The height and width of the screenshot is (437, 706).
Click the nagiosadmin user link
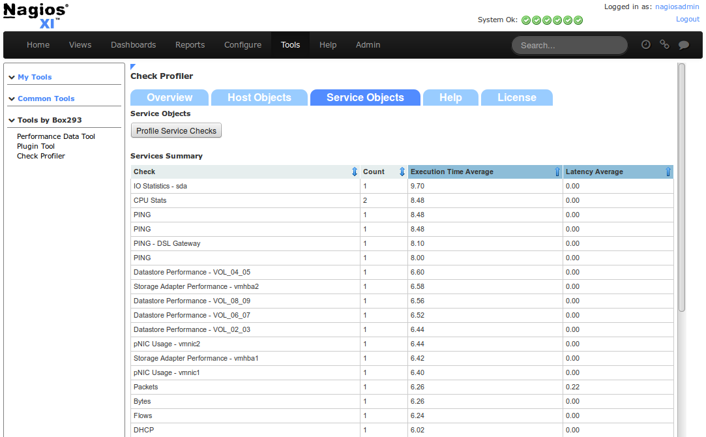click(677, 7)
